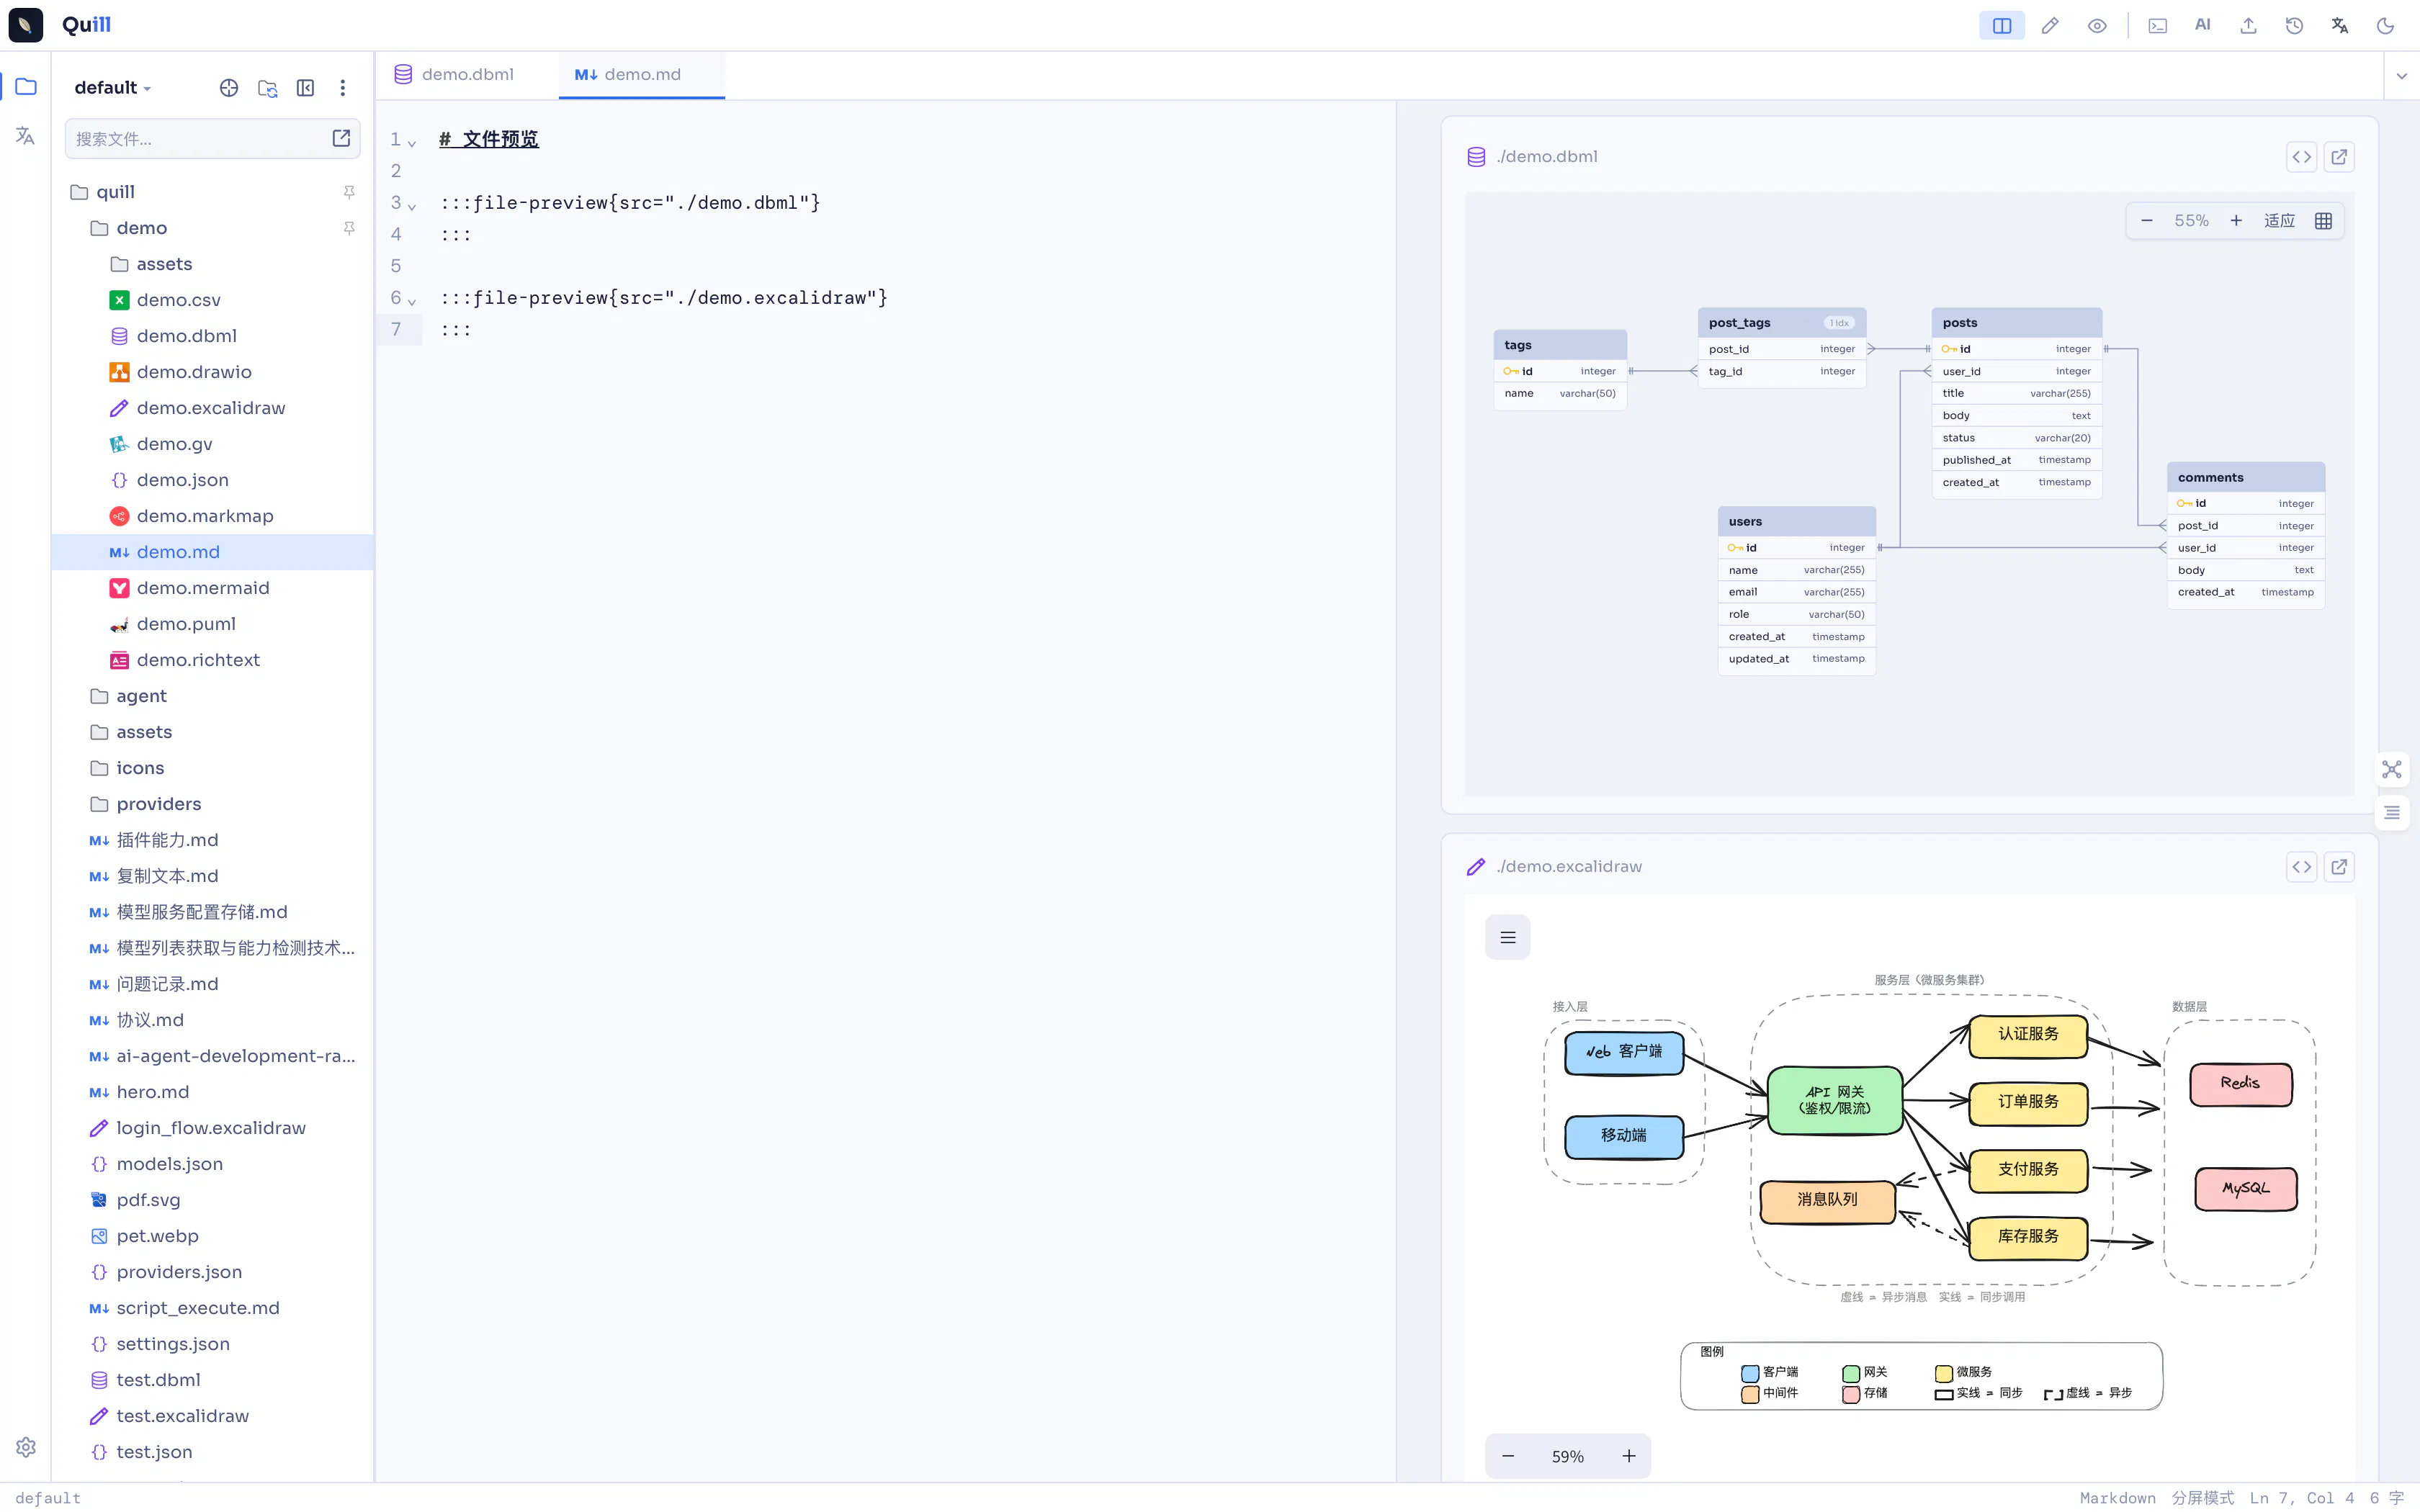
Task: Fold the heading on line 1
Action: (411, 144)
